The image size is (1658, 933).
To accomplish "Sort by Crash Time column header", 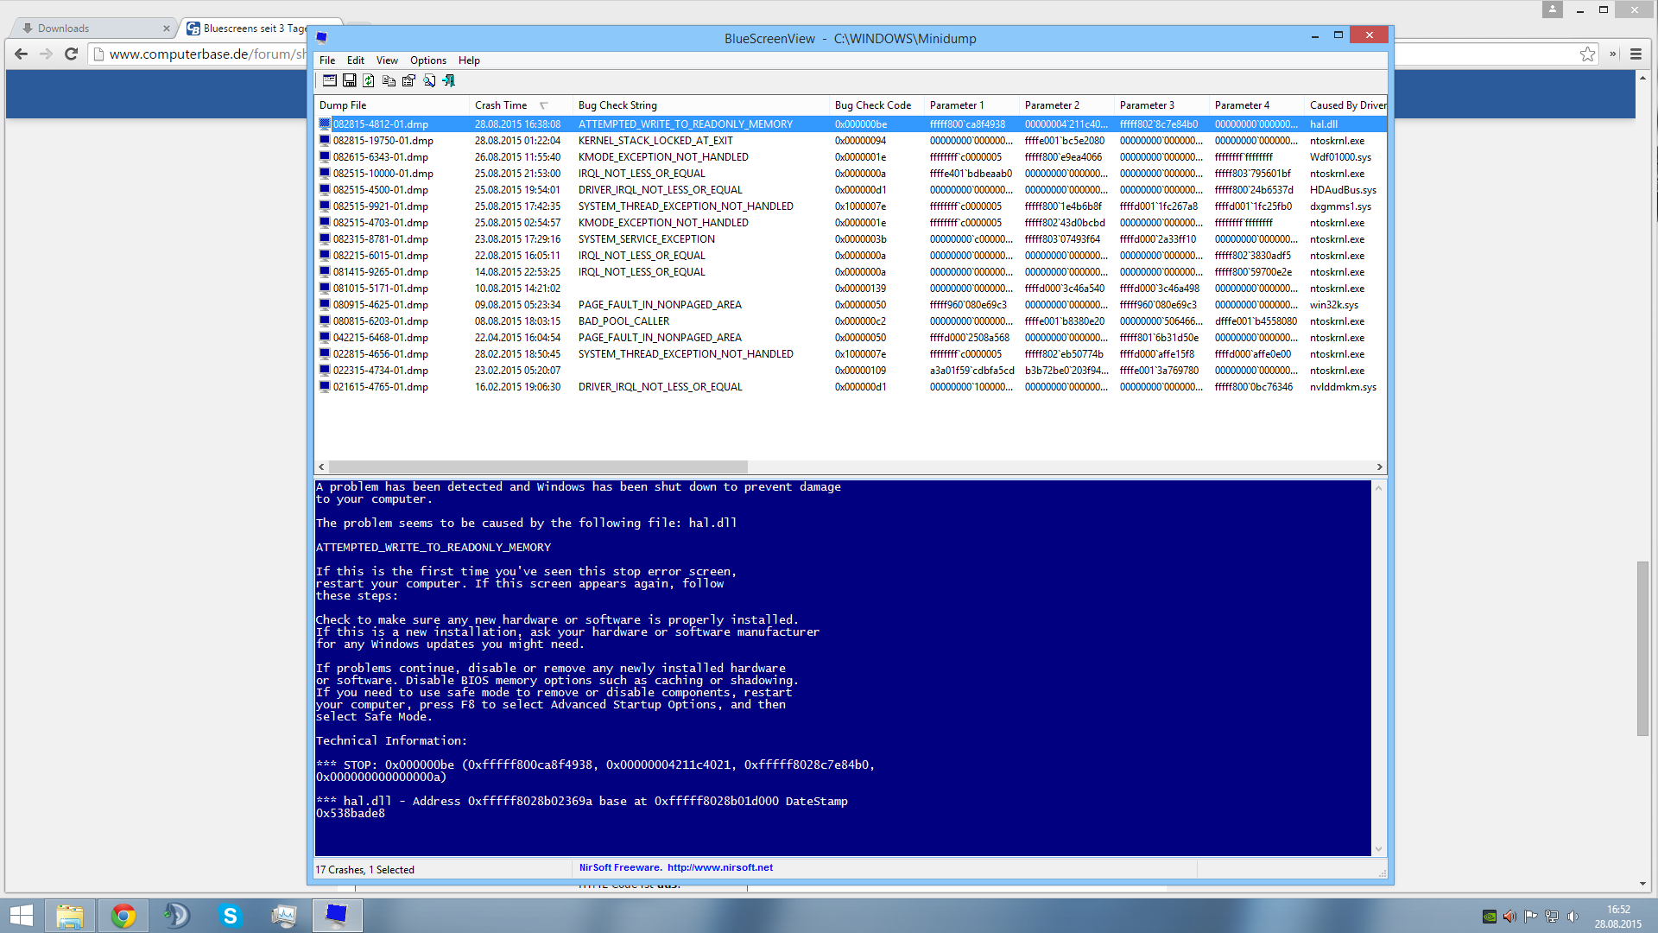I will pyautogui.click(x=501, y=105).
